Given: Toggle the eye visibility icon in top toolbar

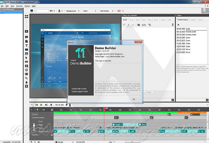Looking at the screenshot, I should point(51,11).
